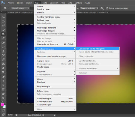Select the Pen tool

[3, 77]
